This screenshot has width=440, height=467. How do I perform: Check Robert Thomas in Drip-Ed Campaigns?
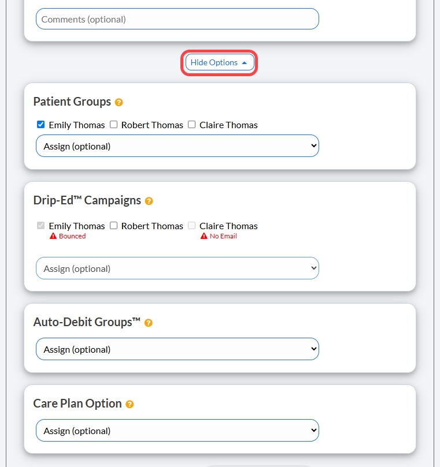[x=114, y=226]
